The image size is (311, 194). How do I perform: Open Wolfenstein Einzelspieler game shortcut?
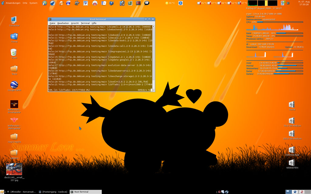(14, 104)
